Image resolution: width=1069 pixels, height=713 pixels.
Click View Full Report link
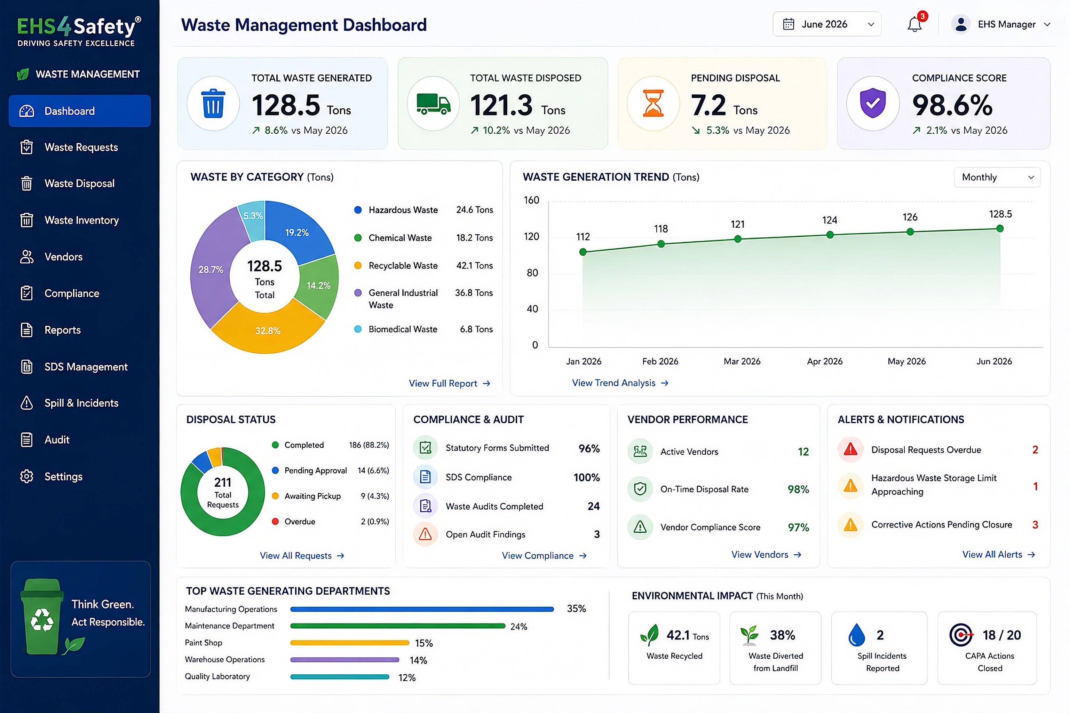click(x=449, y=383)
